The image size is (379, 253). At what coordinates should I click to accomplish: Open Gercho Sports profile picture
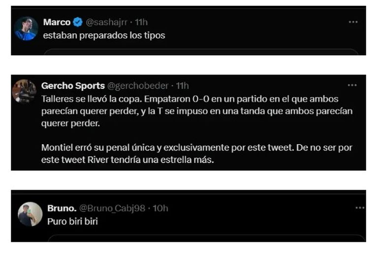tap(24, 92)
